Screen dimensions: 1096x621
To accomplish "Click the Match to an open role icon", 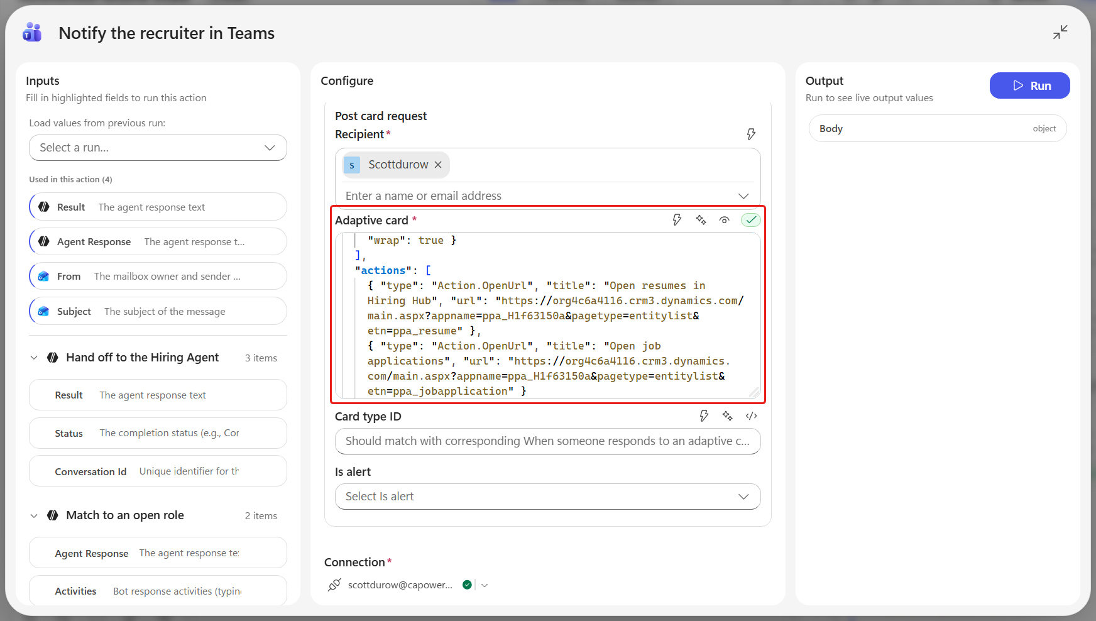I will pyautogui.click(x=53, y=515).
